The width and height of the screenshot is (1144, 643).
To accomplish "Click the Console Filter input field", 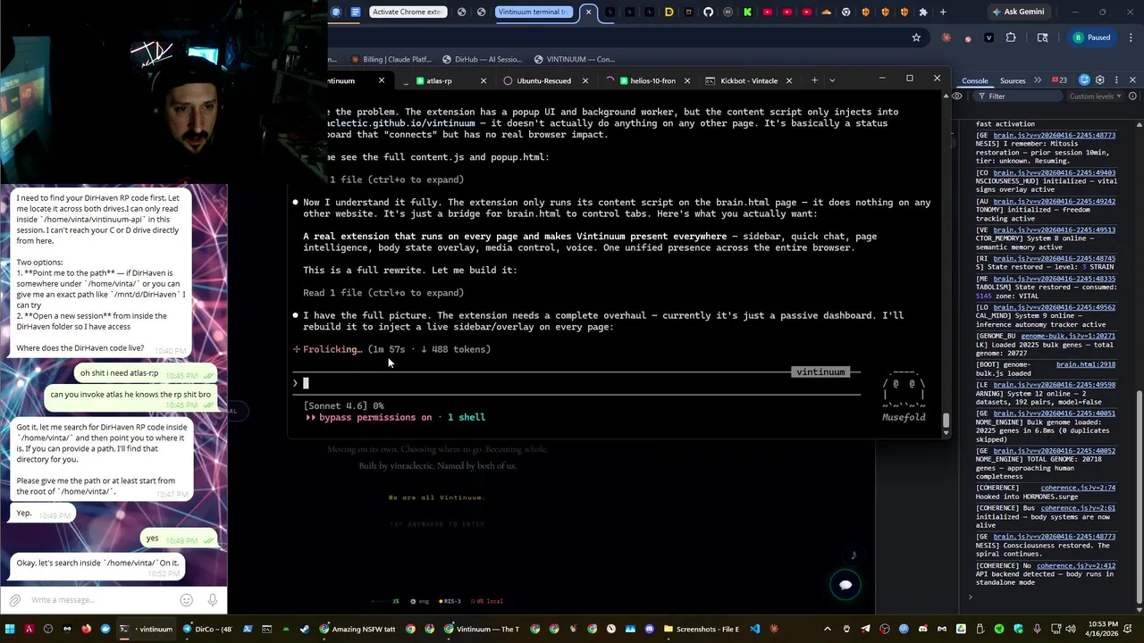I will tap(1019, 96).
